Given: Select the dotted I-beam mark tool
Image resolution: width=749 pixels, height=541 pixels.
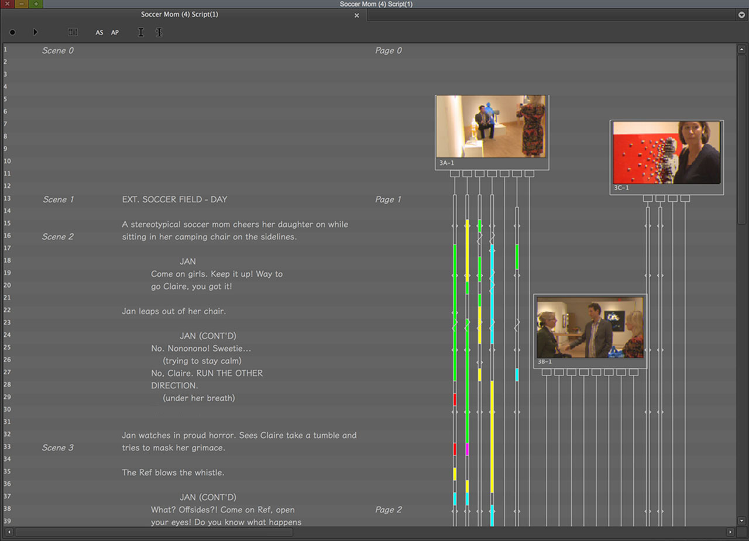Looking at the screenshot, I should click(x=159, y=33).
